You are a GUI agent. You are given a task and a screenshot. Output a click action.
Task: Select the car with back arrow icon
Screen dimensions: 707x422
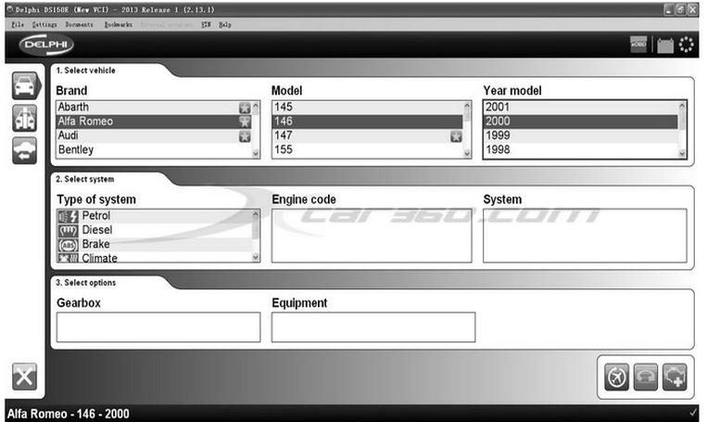pos(24,151)
